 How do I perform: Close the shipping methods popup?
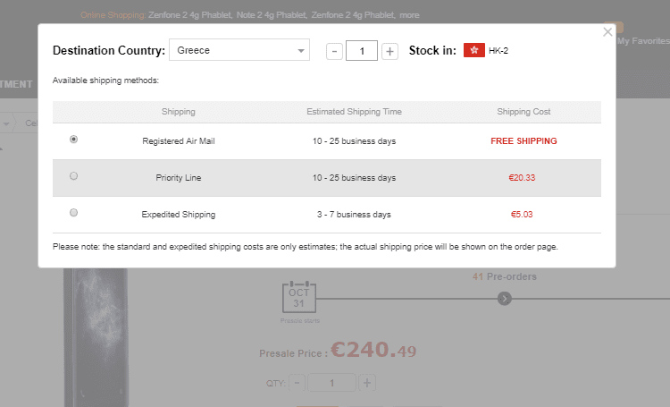(x=607, y=32)
